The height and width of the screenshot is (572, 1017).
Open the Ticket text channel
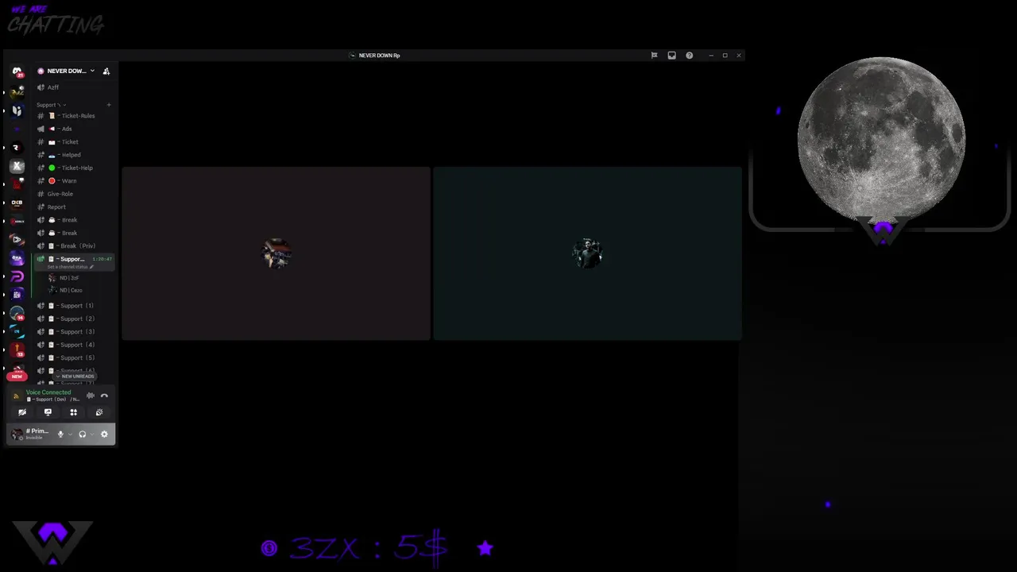[75, 142]
